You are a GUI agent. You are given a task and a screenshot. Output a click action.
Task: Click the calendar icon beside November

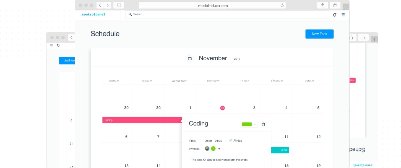(190, 58)
